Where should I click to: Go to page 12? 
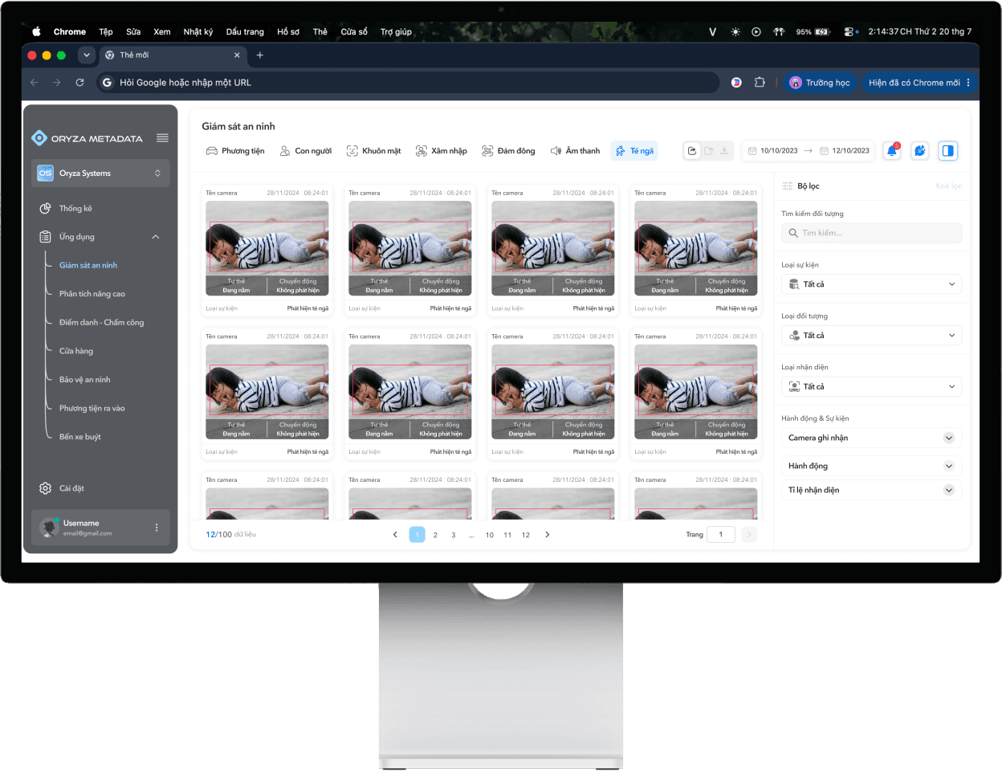(x=526, y=535)
